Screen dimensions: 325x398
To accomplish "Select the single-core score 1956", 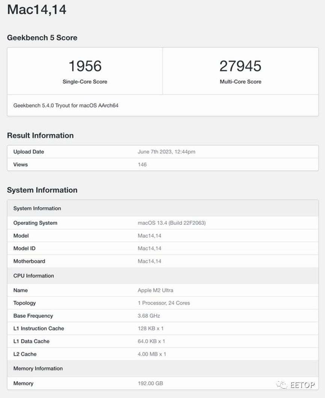I will pos(85,66).
